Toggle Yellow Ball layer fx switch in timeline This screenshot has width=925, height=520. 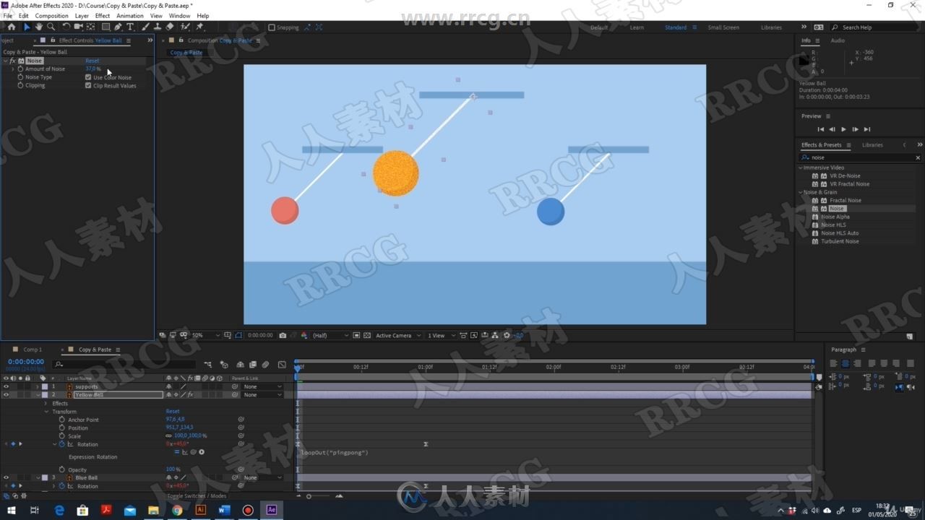(x=191, y=395)
